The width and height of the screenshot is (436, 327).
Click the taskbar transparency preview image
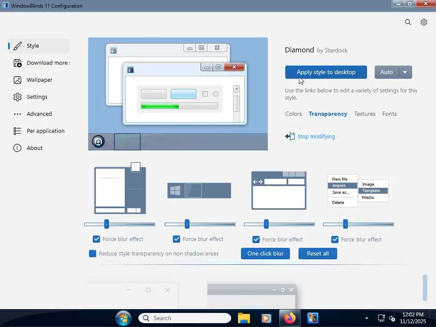point(199,190)
